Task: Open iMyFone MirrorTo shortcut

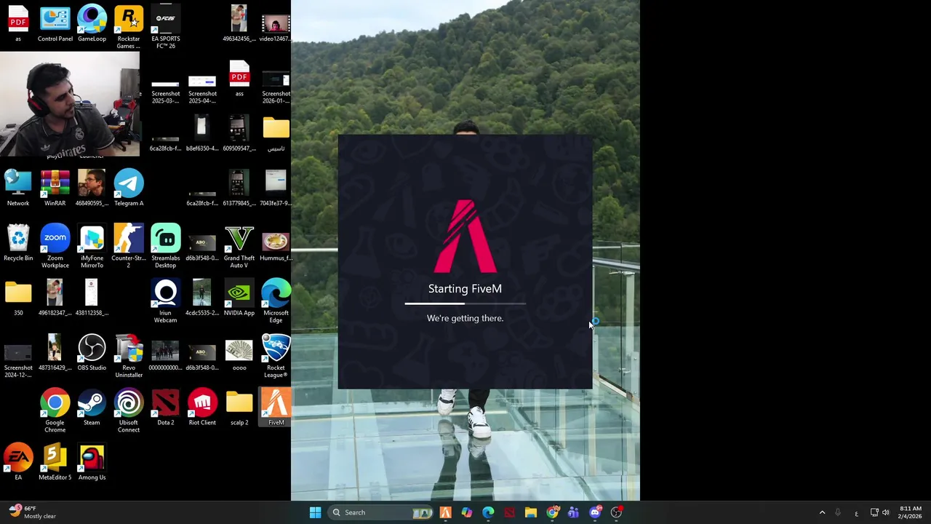Action: click(92, 246)
